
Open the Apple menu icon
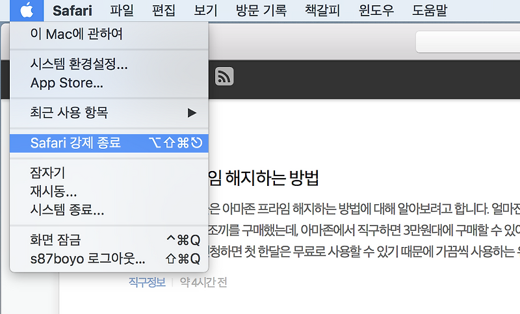(x=27, y=10)
